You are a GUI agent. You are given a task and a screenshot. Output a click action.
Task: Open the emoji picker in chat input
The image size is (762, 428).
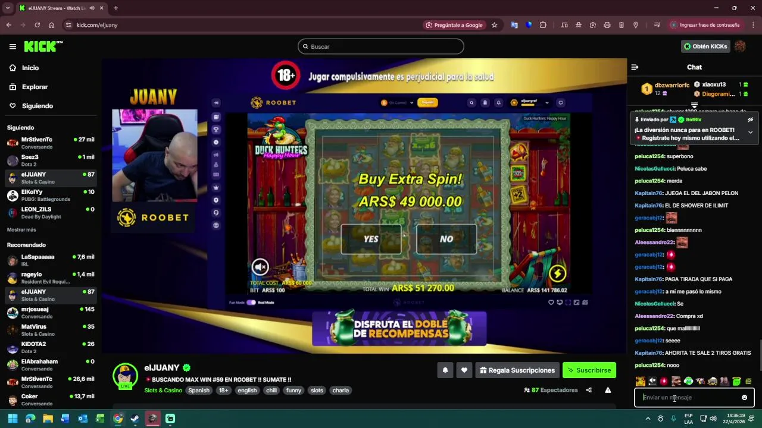[744, 398]
